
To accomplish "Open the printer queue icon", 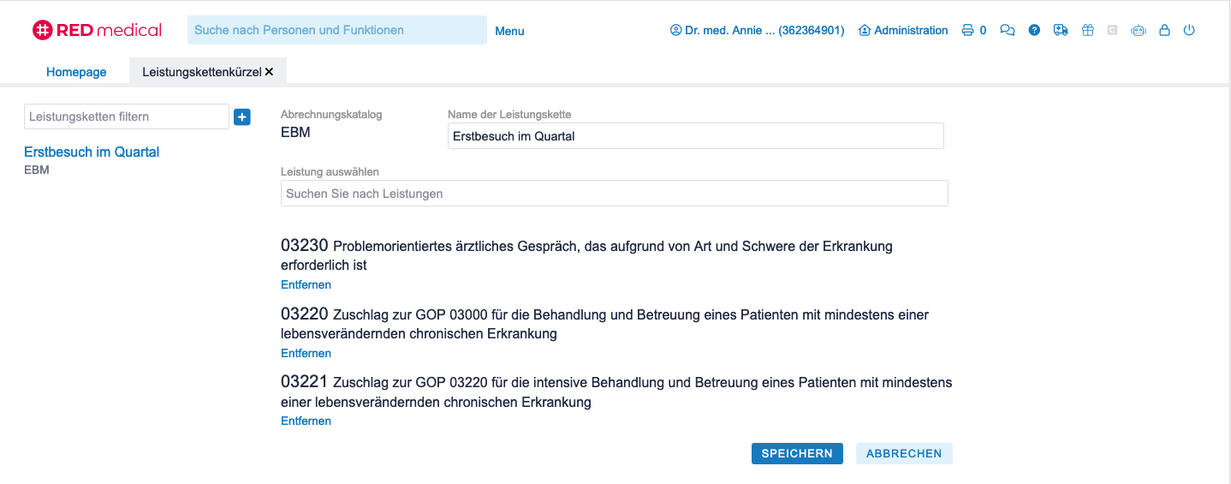I will 968,31.
